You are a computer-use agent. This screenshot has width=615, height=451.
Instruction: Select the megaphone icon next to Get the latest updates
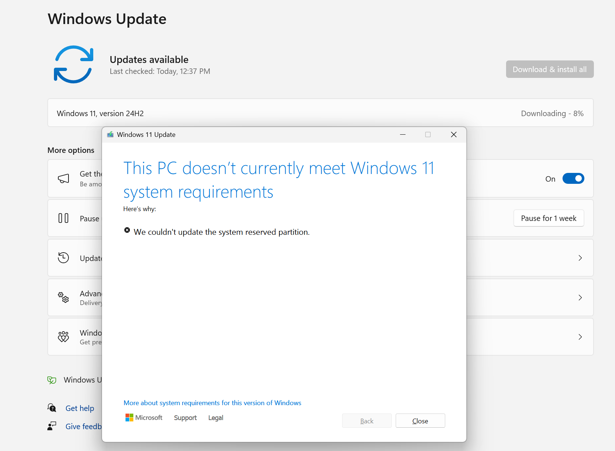63,178
